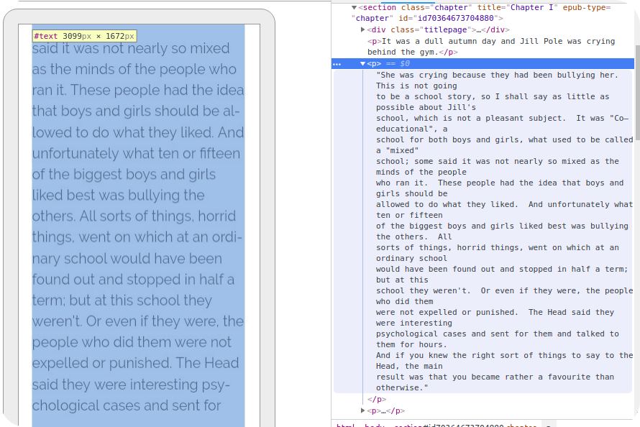Collapse the selected p element triangle

(362, 64)
